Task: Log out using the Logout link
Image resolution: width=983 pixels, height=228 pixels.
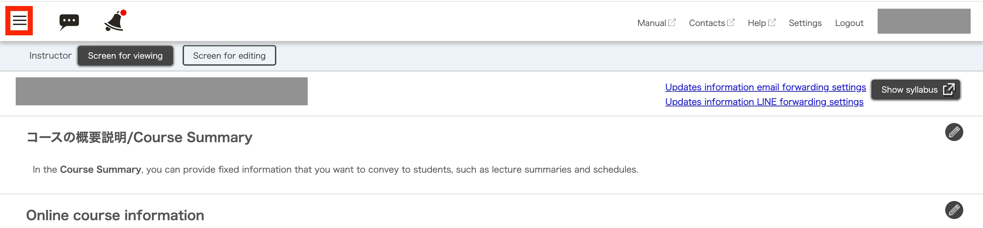Action: pyautogui.click(x=849, y=23)
